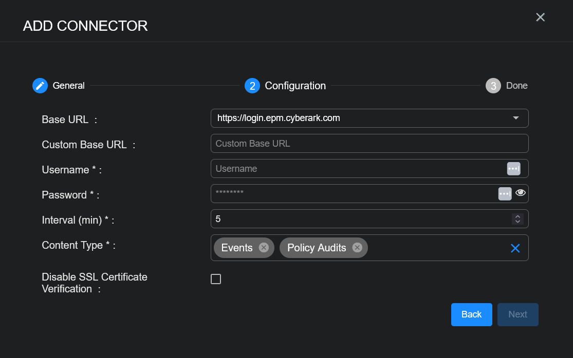Viewport: 573px width, 358px height.
Task: Go to the General step label
Action: click(x=68, y=86)
